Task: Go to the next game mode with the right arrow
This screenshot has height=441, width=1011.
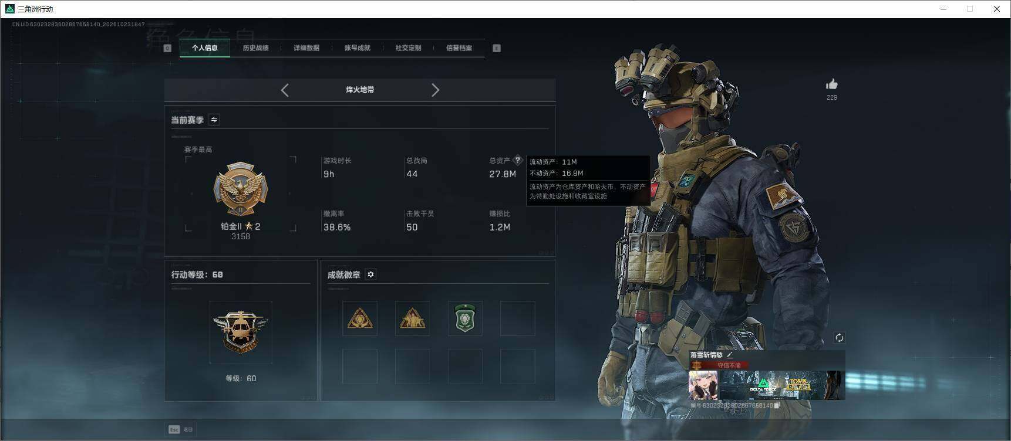Action: pyautogui.click(x=435, y=90)
